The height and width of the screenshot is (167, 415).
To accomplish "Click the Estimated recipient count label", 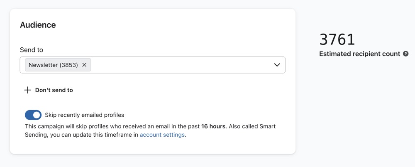I will click(359, 54).
